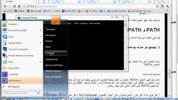Click Command Prompt scrollbar down arrow
178x100 pixels.
[x=125, y=69]
